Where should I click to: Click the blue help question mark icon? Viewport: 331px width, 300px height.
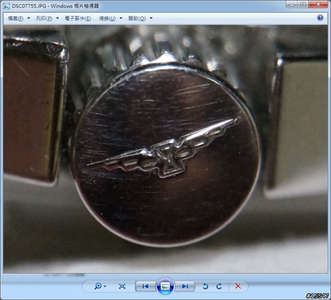(320, 18)
